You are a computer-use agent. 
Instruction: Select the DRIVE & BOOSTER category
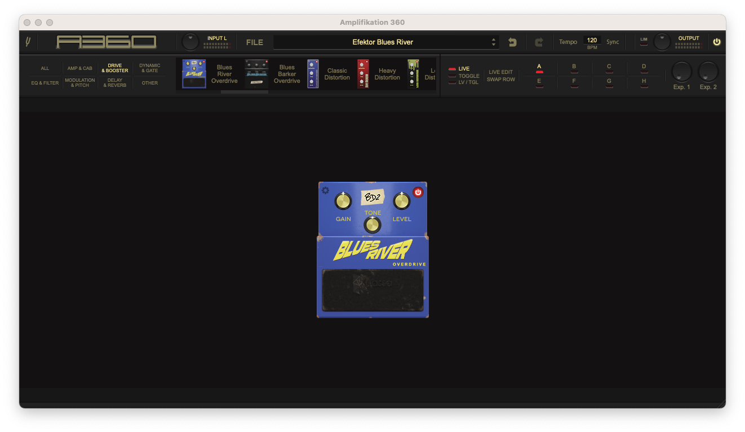(115, 68)
